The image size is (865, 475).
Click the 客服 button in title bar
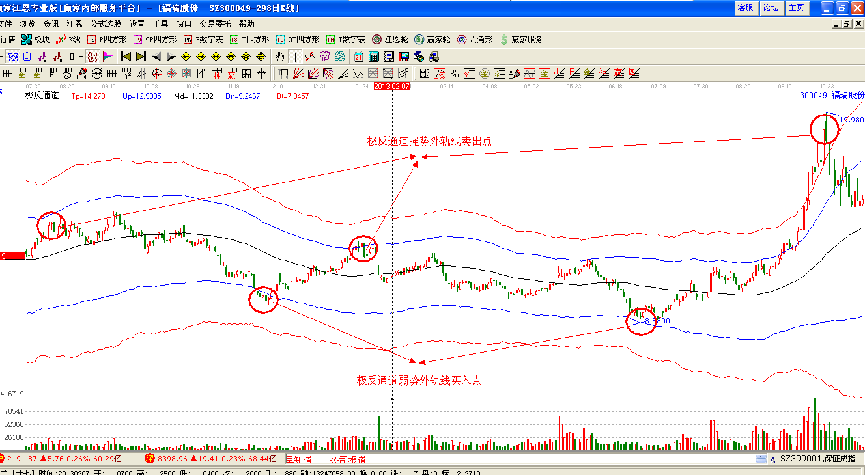[745, 8]
